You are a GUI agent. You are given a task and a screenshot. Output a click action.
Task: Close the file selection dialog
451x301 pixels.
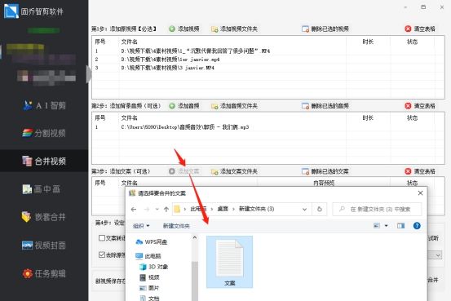tap(420, 193)
